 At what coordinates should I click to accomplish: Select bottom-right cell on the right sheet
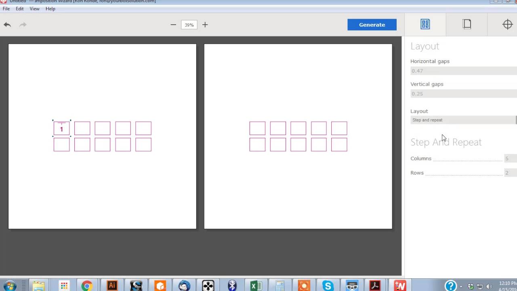339,145
